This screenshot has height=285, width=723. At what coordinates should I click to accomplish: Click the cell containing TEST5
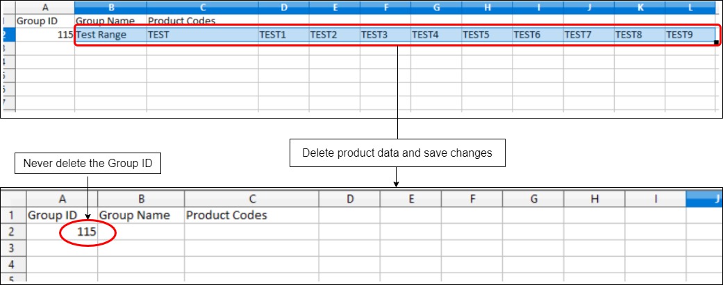(x=486, y=35)
